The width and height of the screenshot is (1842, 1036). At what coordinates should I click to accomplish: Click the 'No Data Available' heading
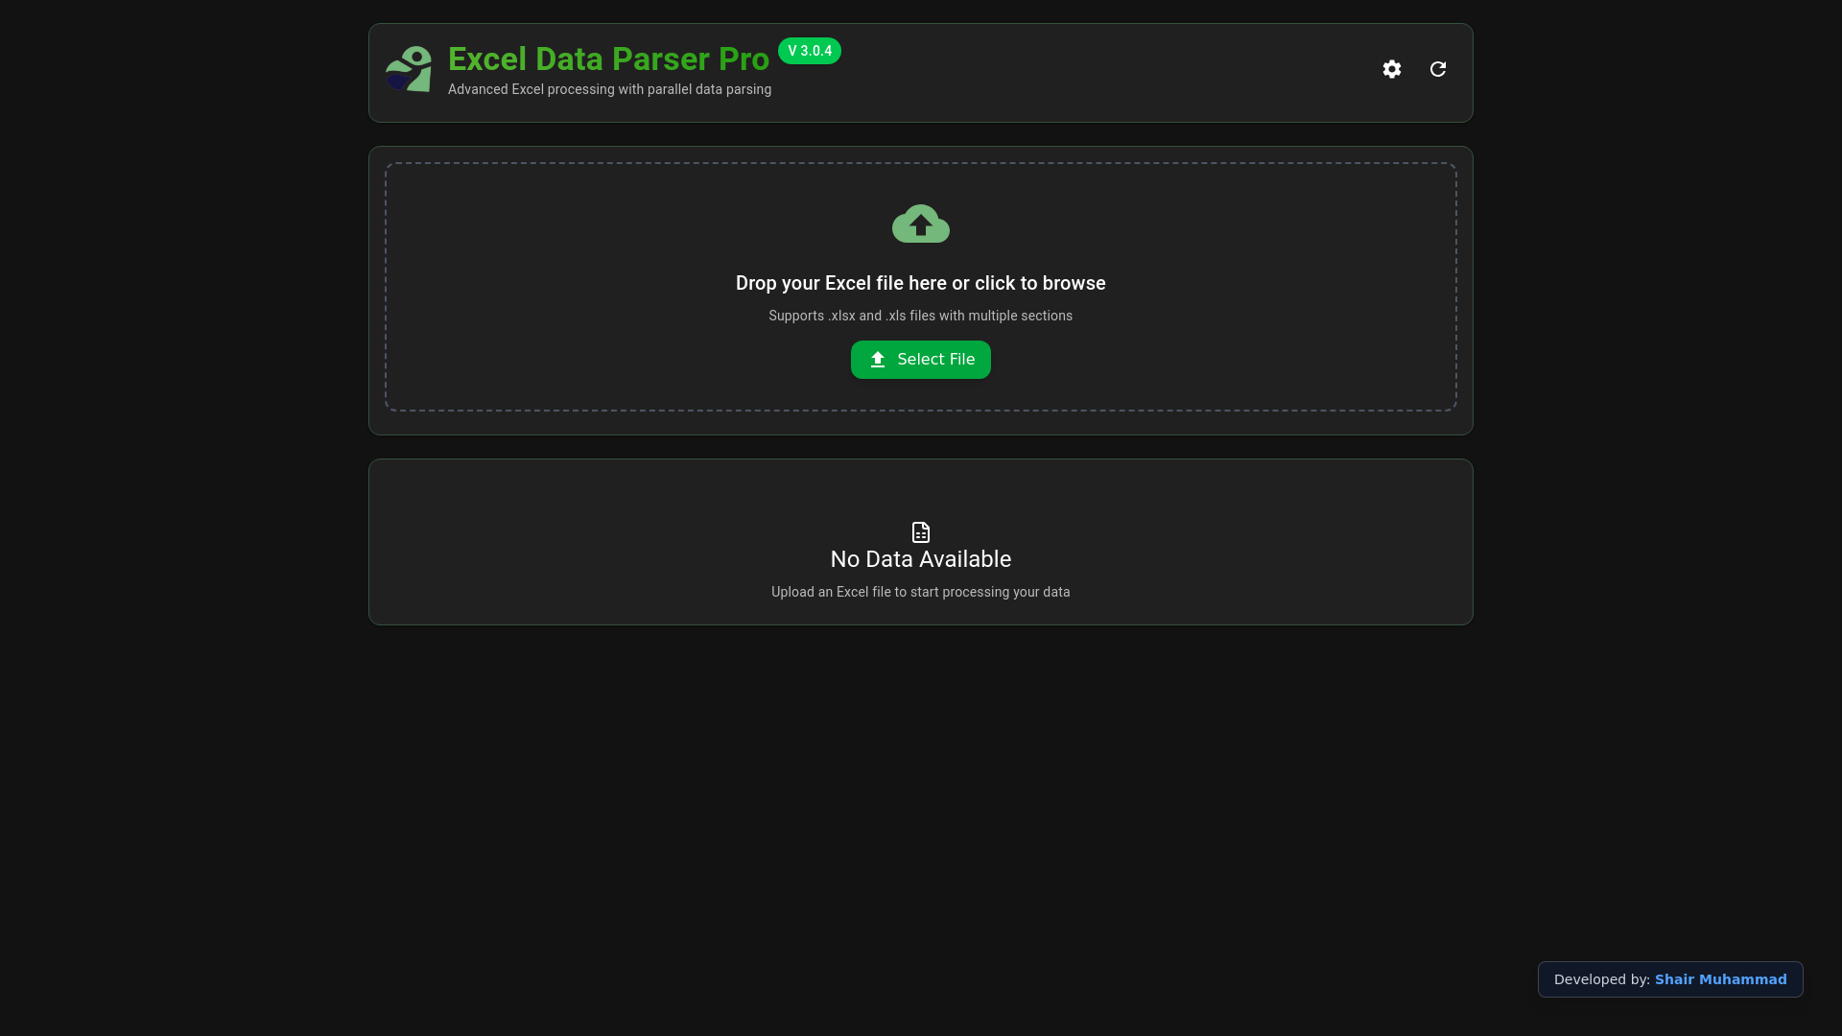point(921,559)
